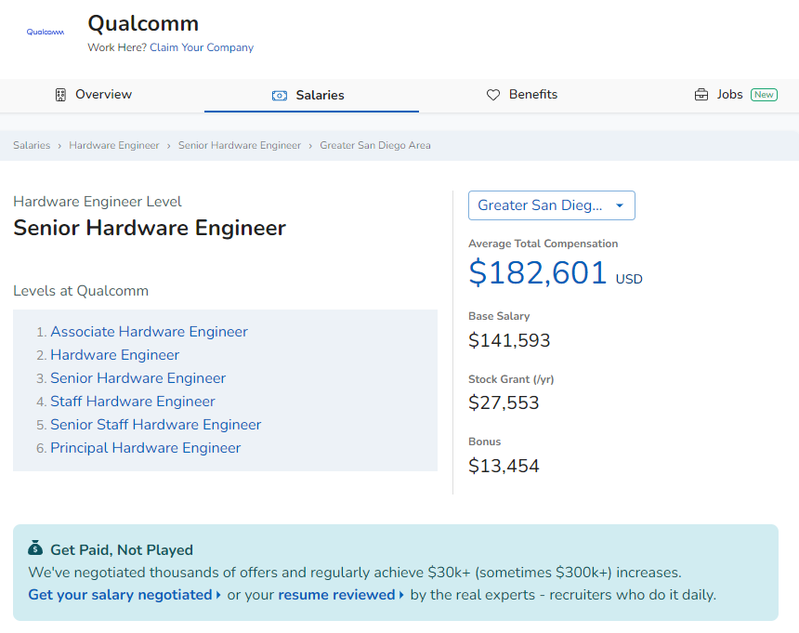
Task: Click the Overview building icon
Action: coord(60,95)
